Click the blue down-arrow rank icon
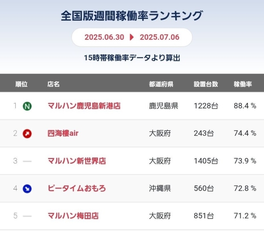264x231 pixels. tap(27, 189)
